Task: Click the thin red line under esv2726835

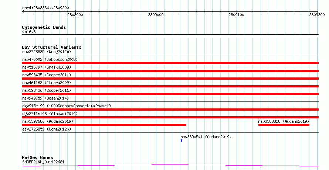Action: pos(170,55)
